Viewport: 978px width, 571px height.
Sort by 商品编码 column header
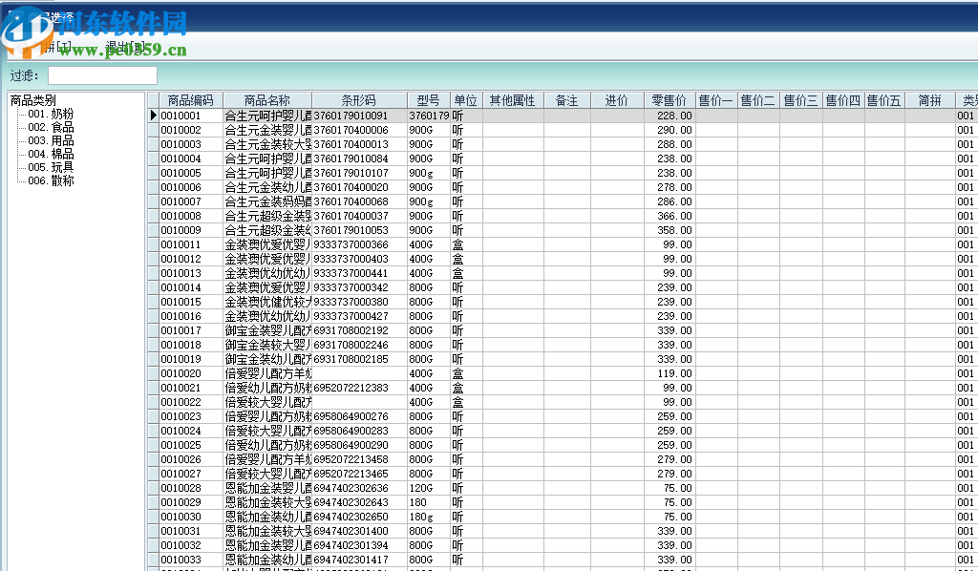click(191, 100)
